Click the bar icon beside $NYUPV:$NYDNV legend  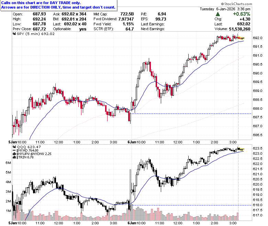coord(14,154)
